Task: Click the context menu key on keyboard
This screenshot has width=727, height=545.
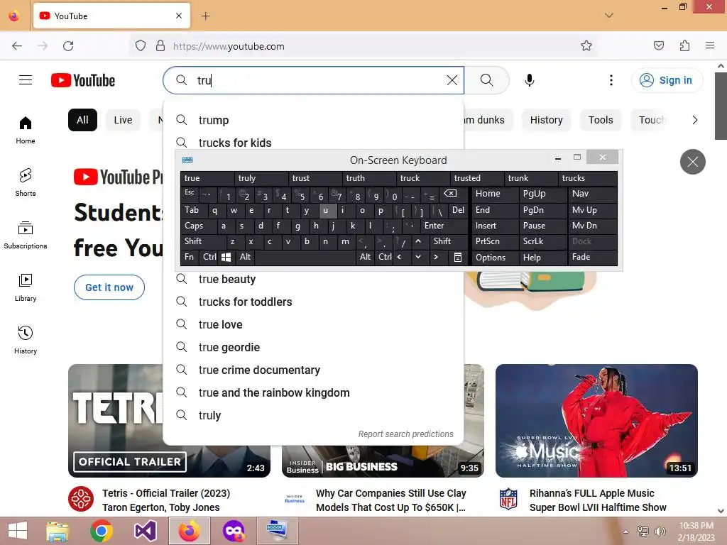Action: click(x=458, y=257)
